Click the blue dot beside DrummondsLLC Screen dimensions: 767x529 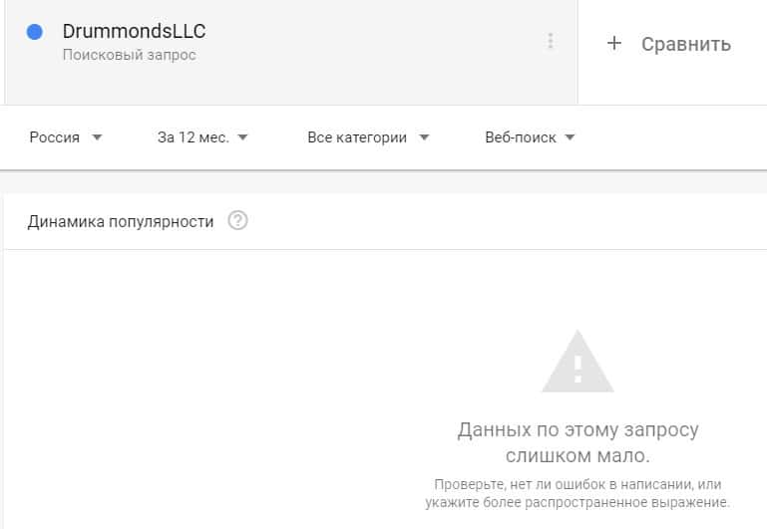(34, 32)
